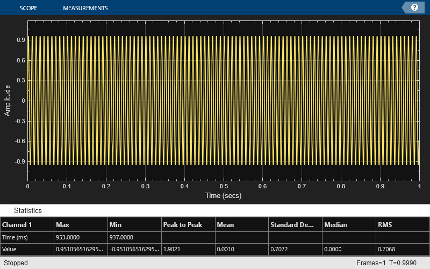The height and width of the screenshot is (269, 430).
Task: Click the truncated Standard Deviation header
Action: click(x=292, y=224)
